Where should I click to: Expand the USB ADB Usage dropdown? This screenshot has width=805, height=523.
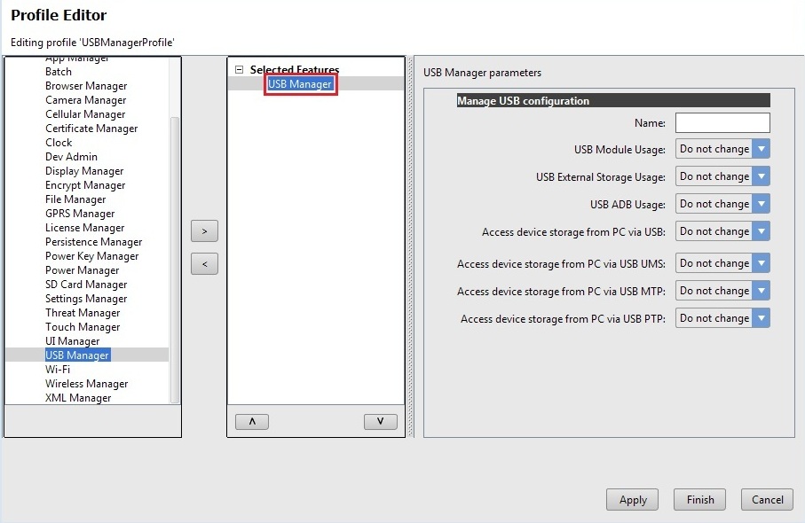761,204
